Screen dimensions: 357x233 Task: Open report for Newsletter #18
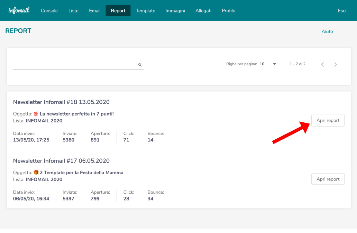pyautogui.click(x=328, y=121)
